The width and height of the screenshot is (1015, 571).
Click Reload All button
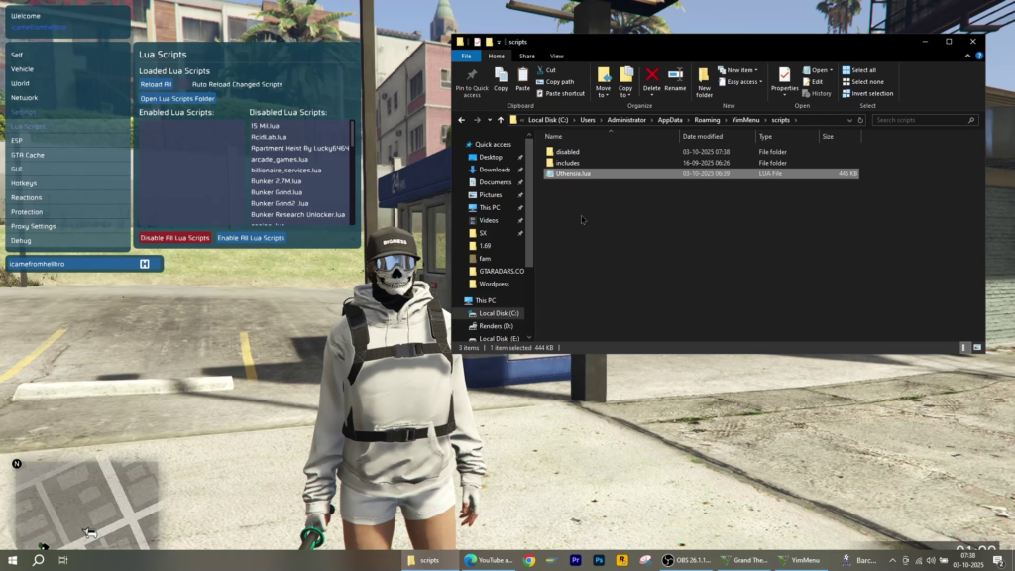coord(156,84)
